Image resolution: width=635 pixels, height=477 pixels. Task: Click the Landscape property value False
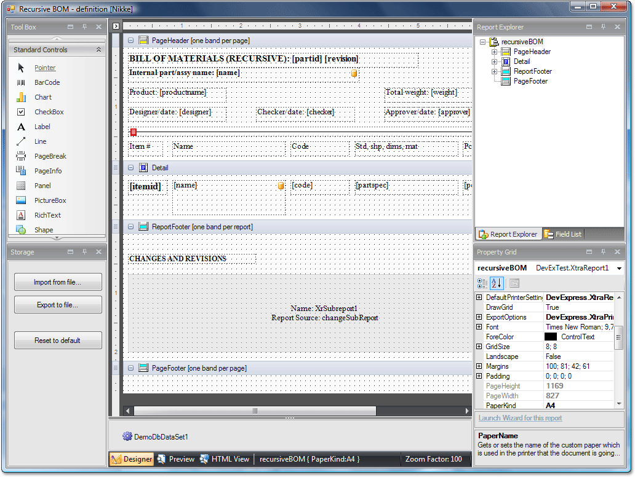coord(553,357)
